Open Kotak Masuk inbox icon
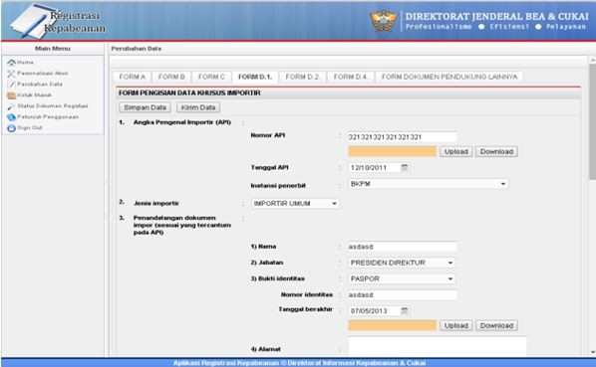 click(11, 95)
